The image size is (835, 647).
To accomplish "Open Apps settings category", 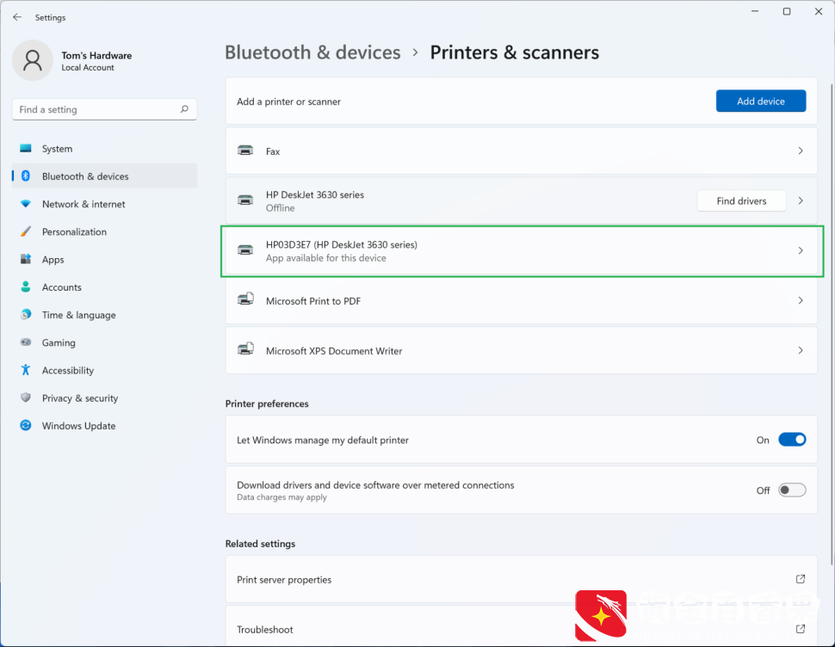I will [104, 259].
